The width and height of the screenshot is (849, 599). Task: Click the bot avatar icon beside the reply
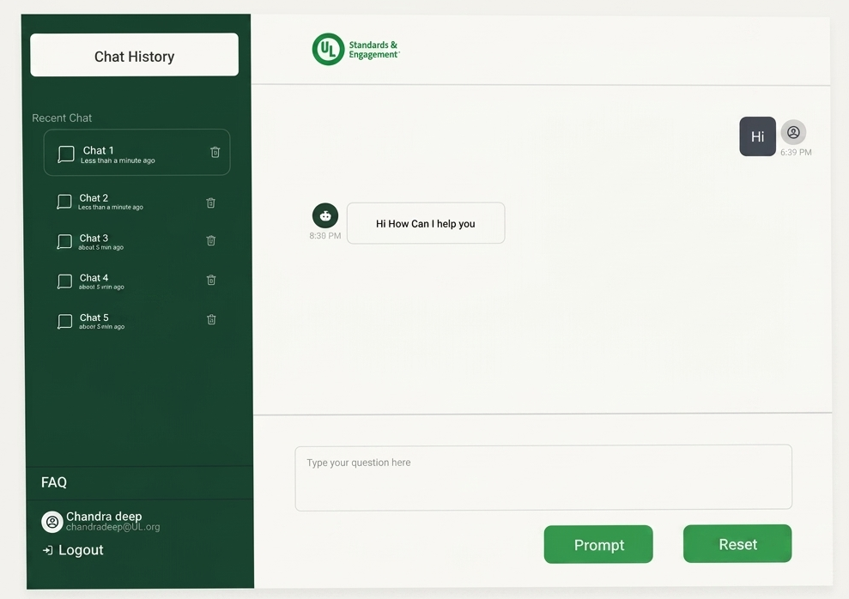(x=324, y=215)
